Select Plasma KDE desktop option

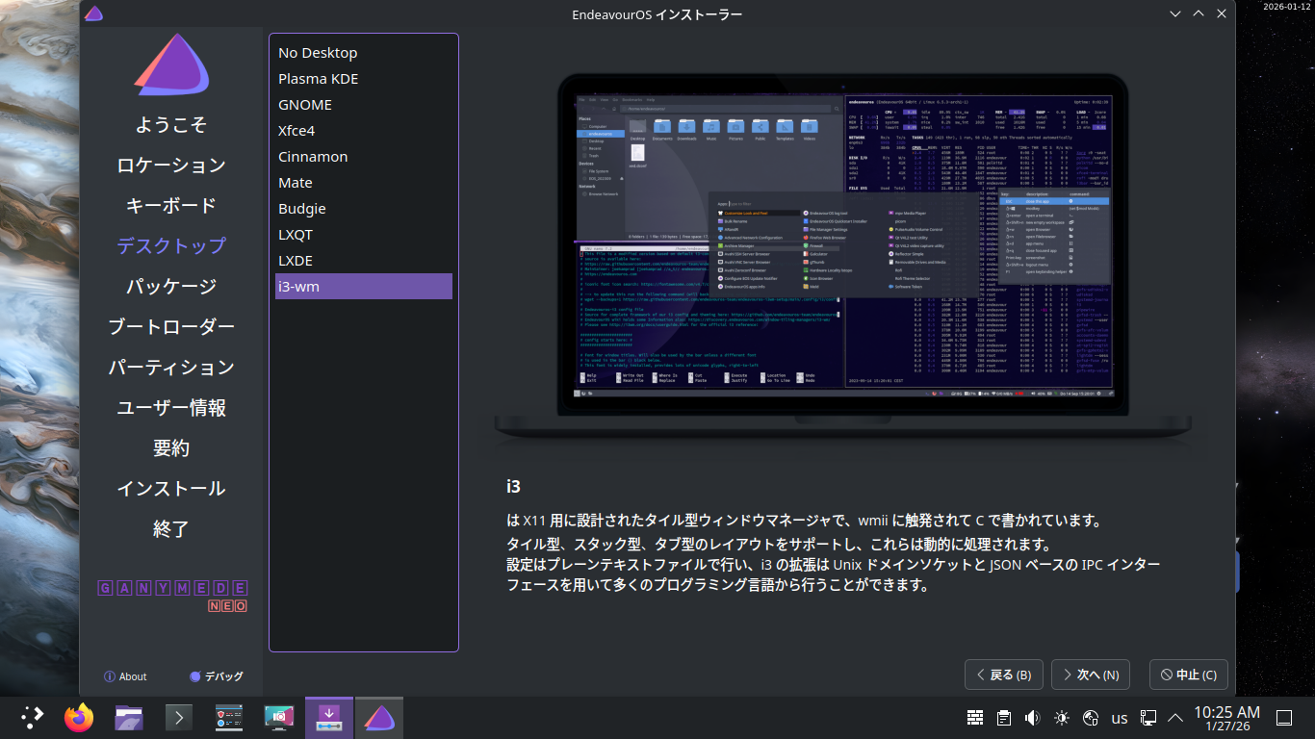318,79
